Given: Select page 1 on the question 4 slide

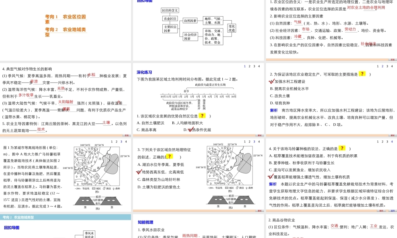Looking at the screenshot, I should [x=378, y=142].
